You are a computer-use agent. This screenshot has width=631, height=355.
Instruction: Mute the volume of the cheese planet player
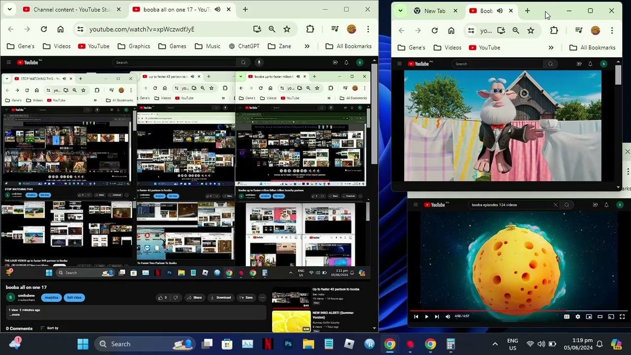click(x=448, y=317)
